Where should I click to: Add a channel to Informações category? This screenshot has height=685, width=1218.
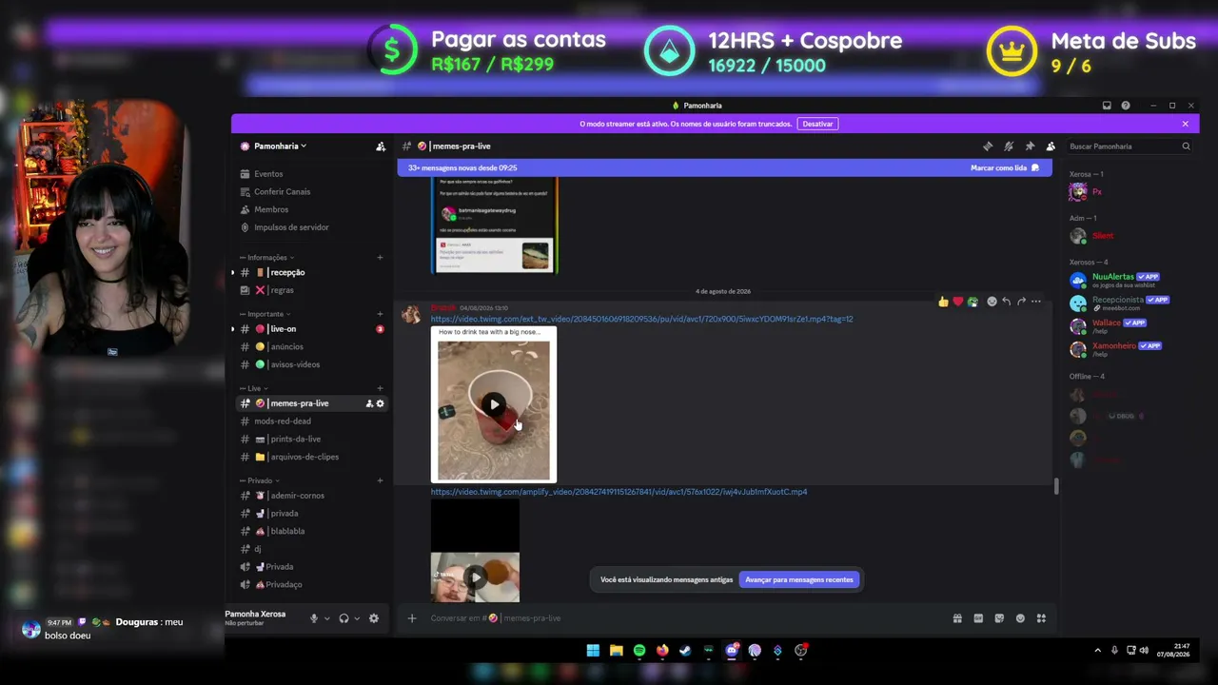point(380,258)
